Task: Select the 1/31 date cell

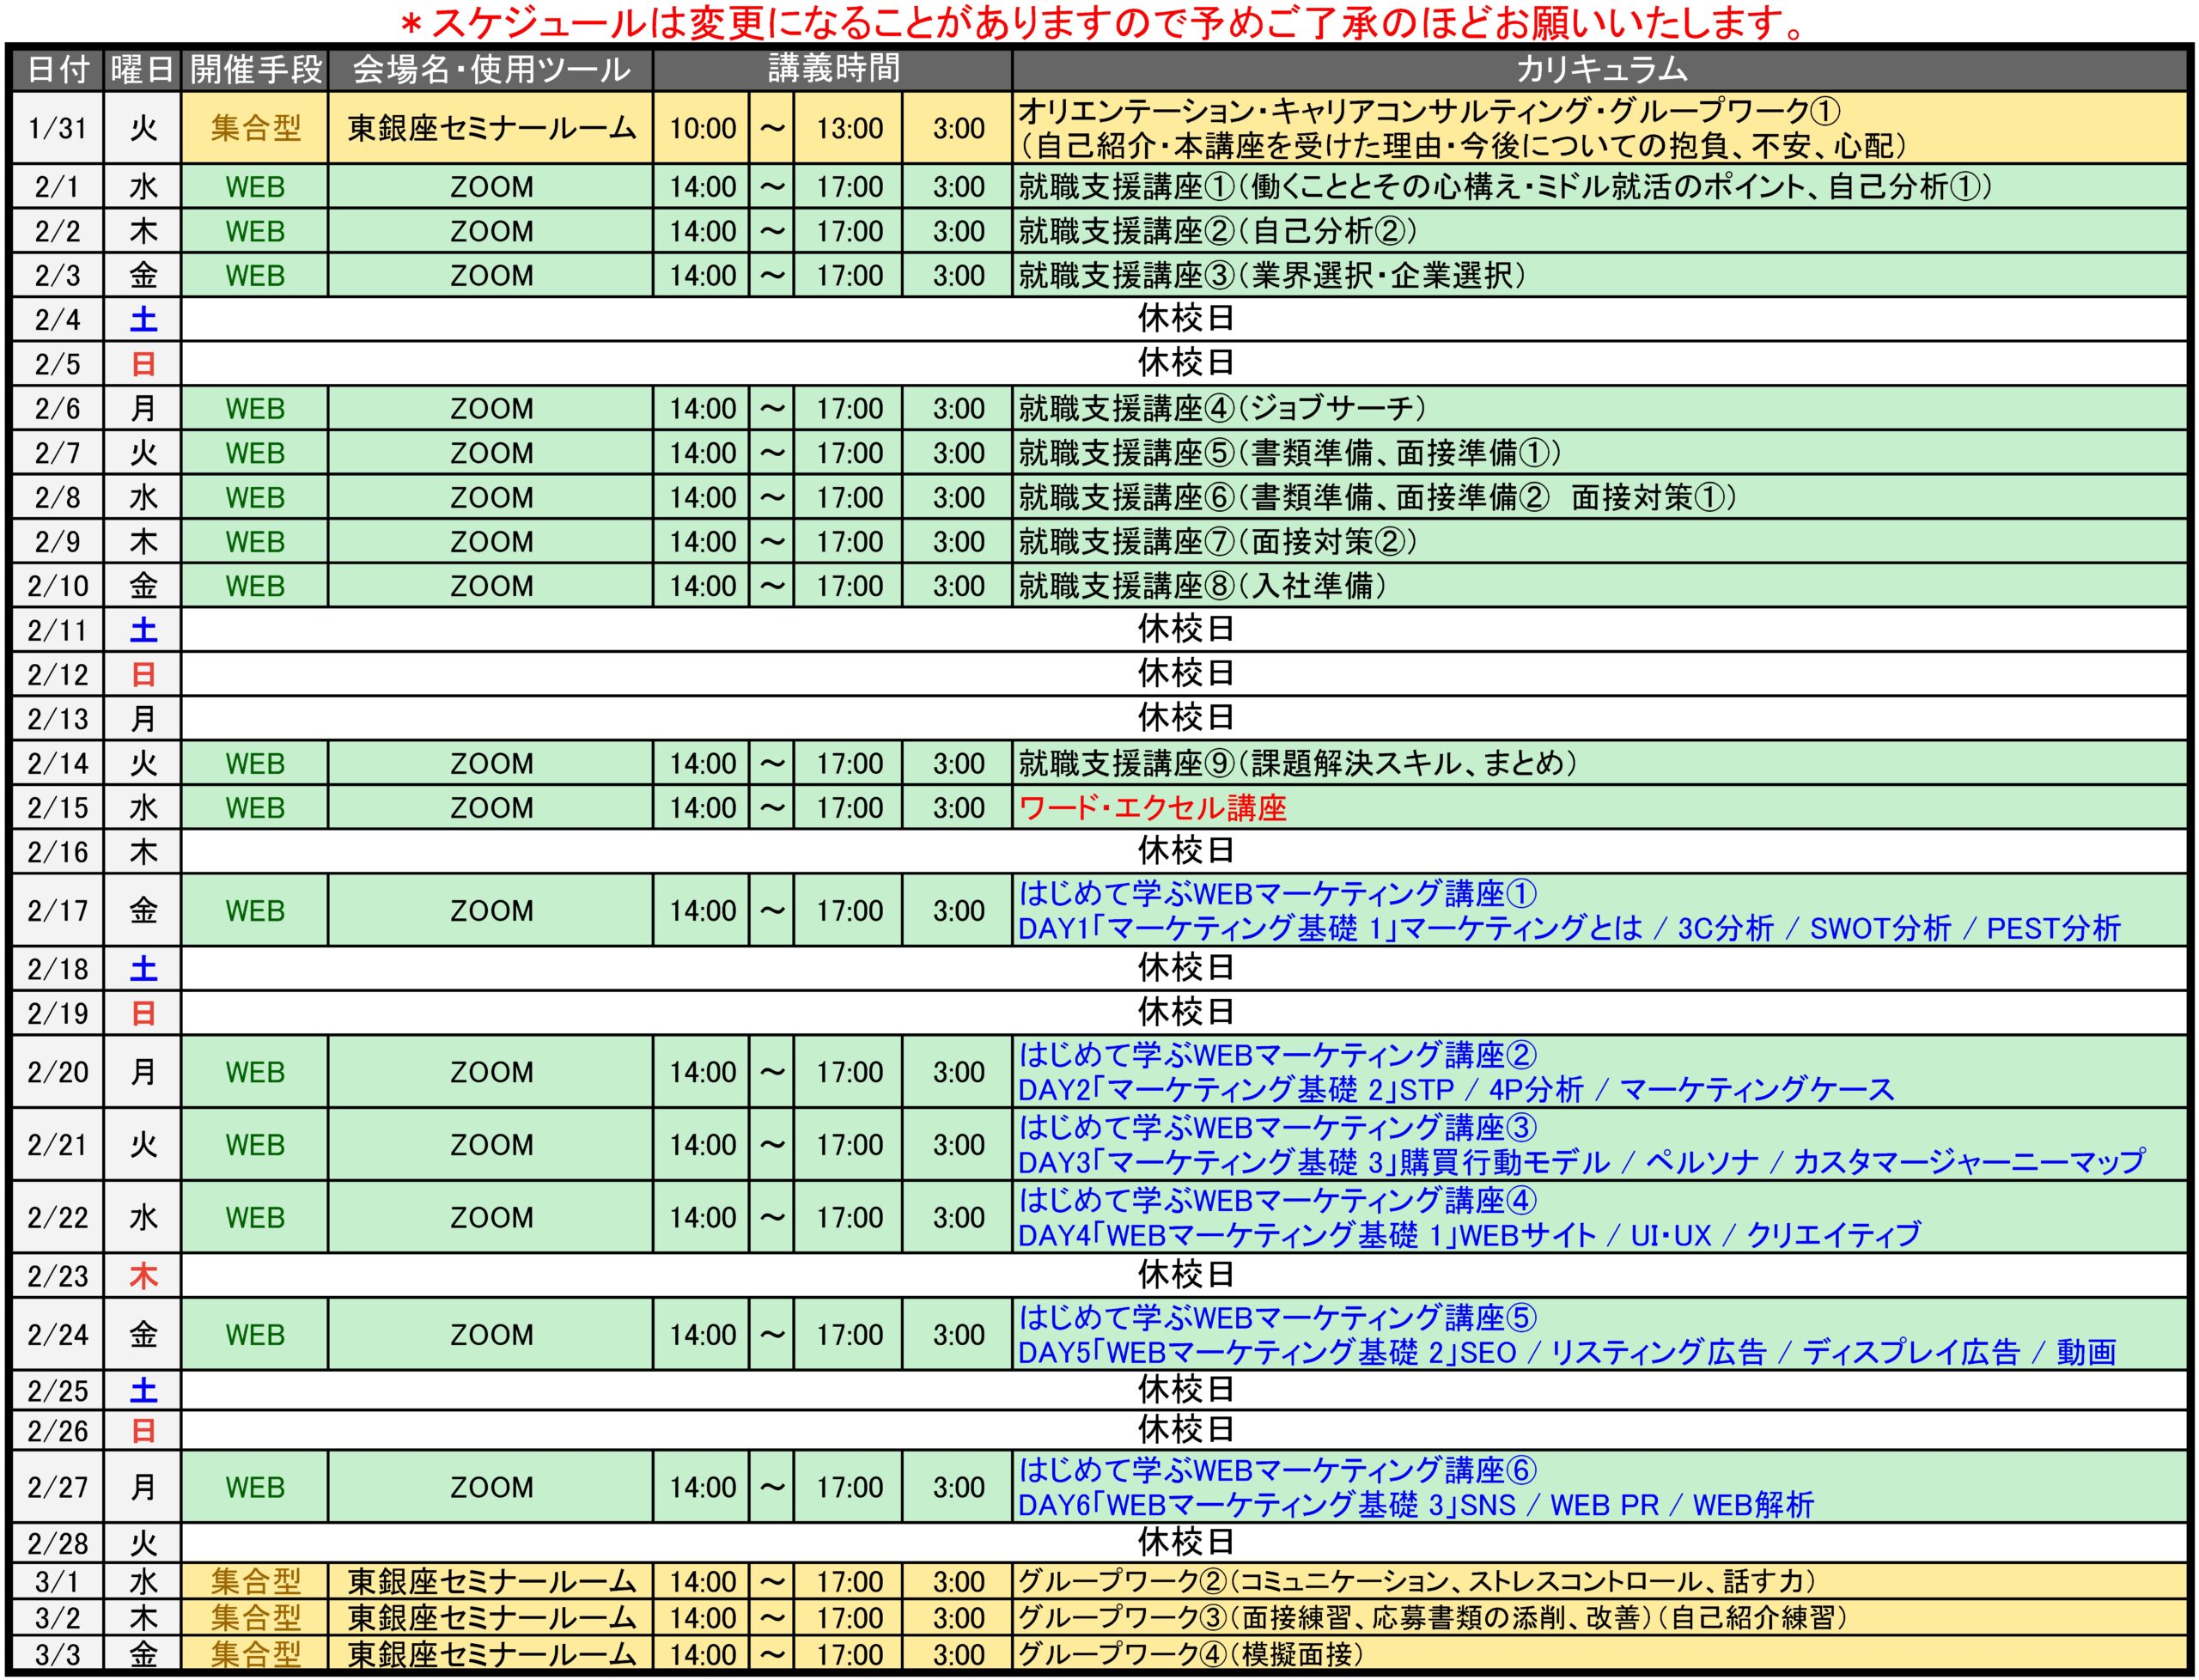Action: [x=58, y=128]
